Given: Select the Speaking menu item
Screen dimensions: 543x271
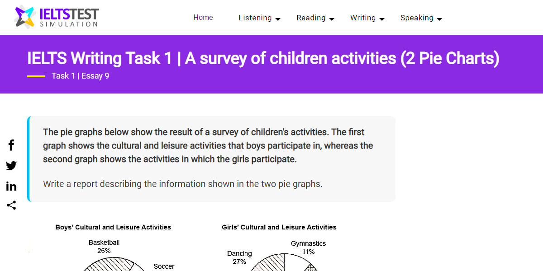Looking at the screenshot, I should pos(417,18).
